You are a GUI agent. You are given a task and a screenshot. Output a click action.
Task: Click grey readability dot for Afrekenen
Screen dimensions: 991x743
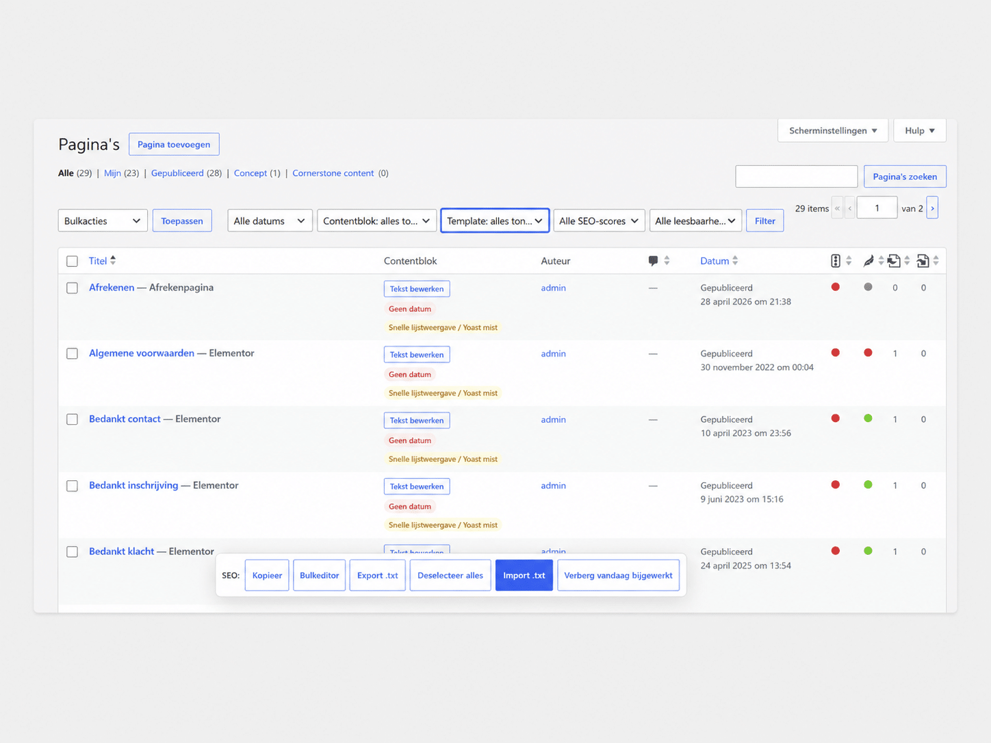[868, 287]
